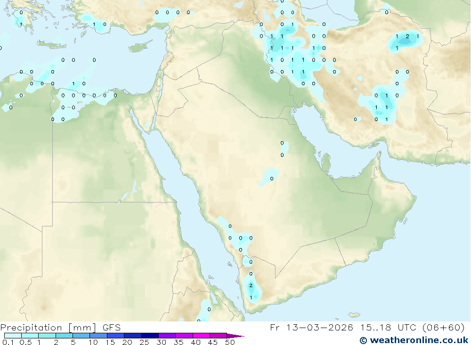Pick the purple swatch between 30 and 35

click(x=167, y=336)
